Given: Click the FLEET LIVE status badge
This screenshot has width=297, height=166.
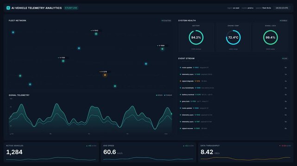Looking at the screenshot, I should point(71,8).
